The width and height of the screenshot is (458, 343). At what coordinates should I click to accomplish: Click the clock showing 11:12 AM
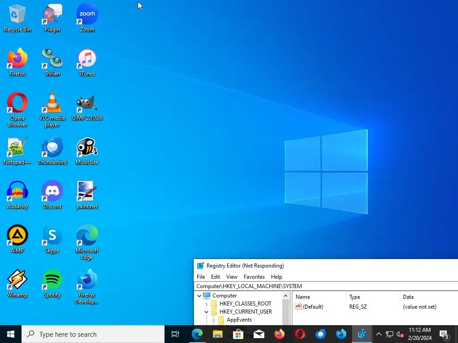(x=420, y=334)
